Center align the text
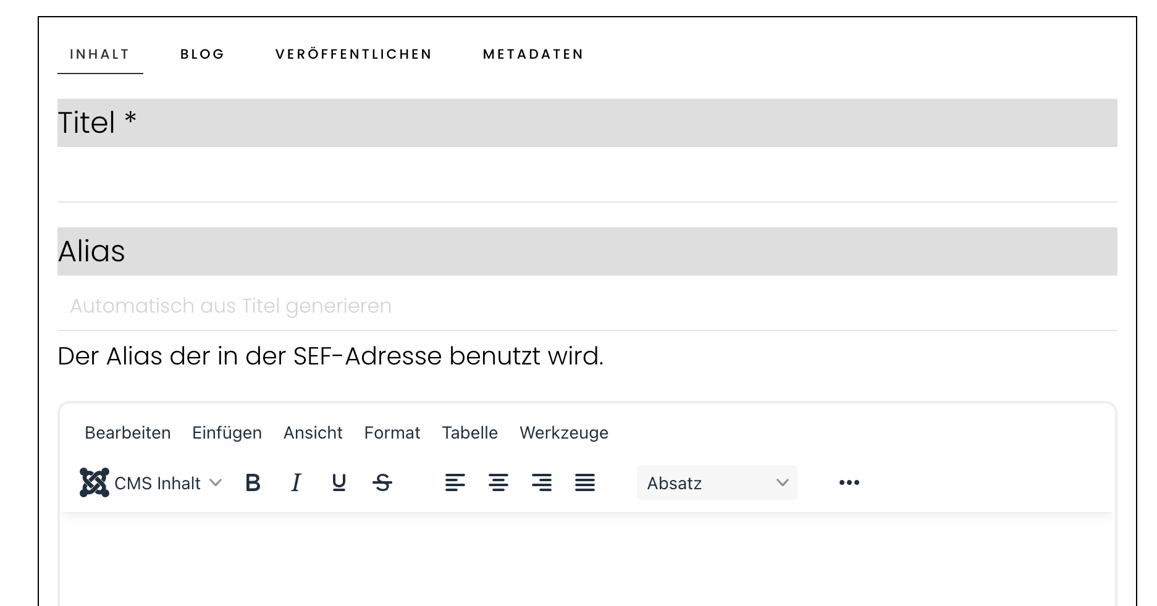The height and width of the screenshot is (606, 1157). (499, 482)
